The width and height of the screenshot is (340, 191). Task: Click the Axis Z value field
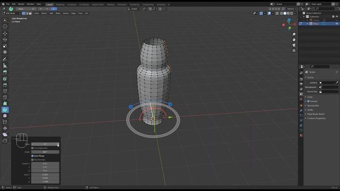tap(45, 181)
